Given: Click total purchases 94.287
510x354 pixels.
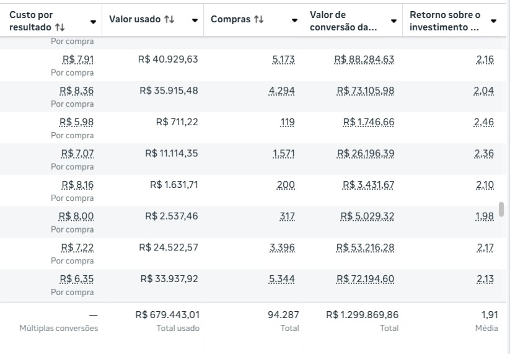Looking at the screenshot, I should (x=283, y=314).
